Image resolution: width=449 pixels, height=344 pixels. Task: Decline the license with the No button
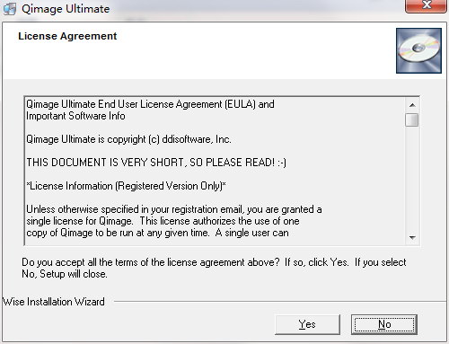tap(384, 324)
